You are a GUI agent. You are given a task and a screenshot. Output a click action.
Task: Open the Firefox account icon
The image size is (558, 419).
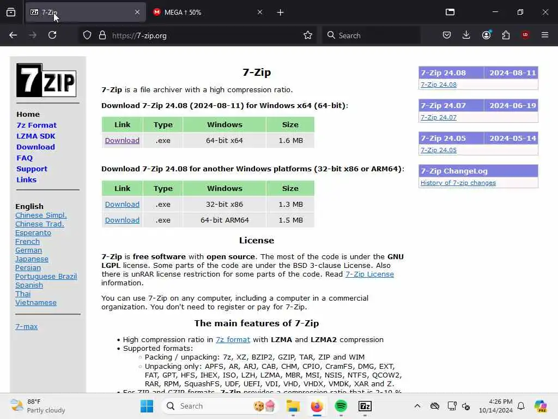(x=486, y=35)
